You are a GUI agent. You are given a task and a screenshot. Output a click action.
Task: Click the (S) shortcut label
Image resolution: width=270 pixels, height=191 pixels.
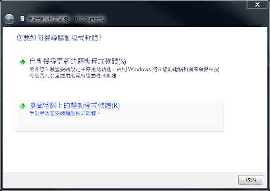122,62
